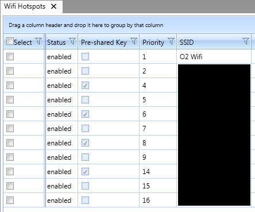This screenshot has height=212, width=255.
Task: Sort by Pre-shared Key column header
Action: [x=104, y=43]
